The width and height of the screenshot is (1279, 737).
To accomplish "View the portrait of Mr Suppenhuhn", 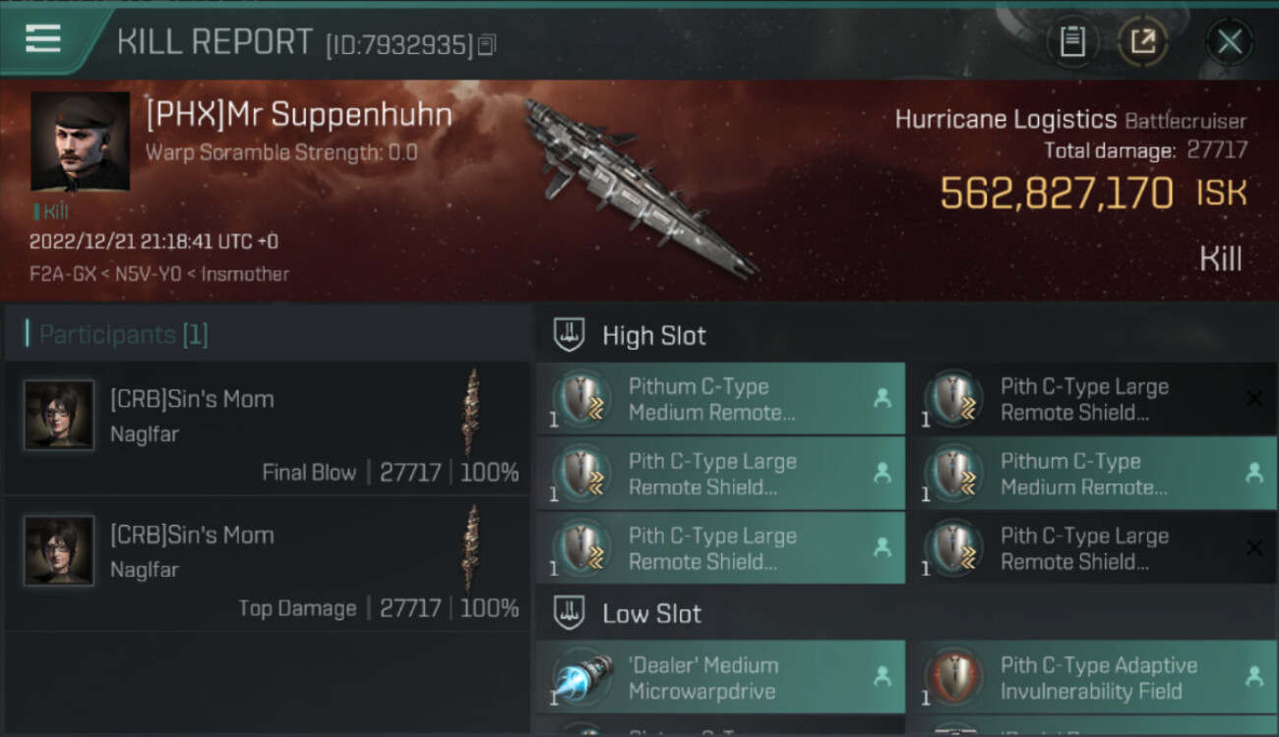I will coord(81,142).
